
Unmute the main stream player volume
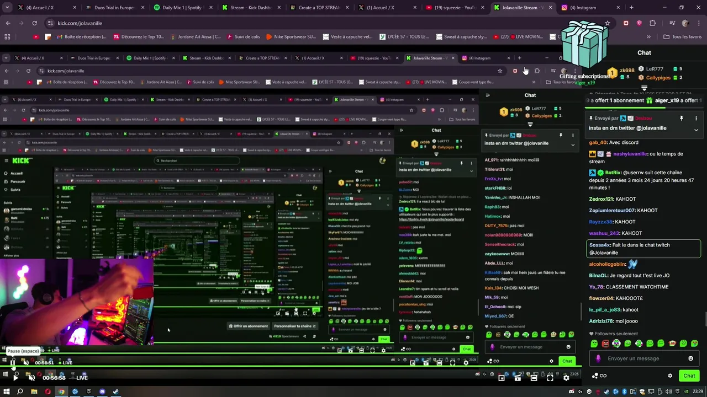31,378
